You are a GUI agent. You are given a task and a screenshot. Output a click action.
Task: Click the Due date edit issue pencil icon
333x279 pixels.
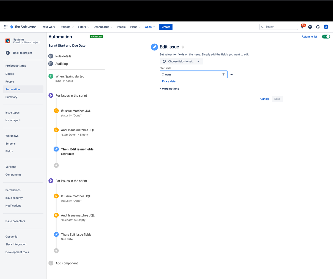[x=56, y=234]
